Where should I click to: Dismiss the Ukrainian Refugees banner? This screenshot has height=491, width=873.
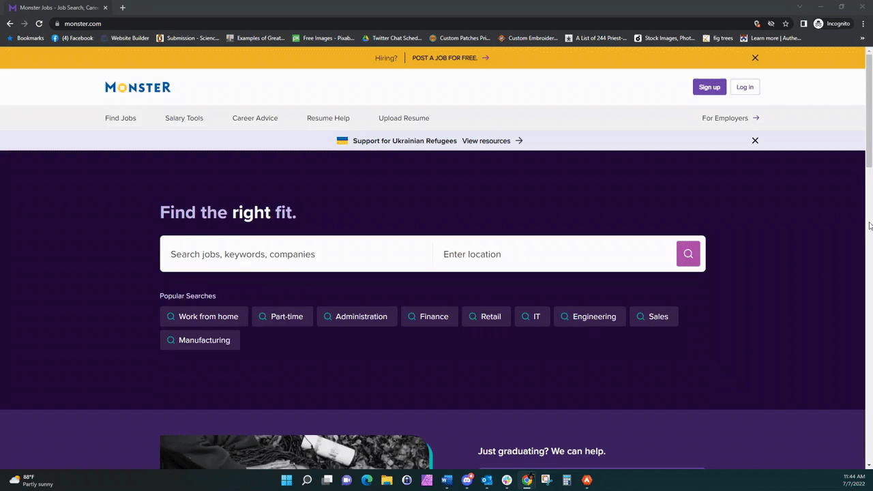pyautogui.click(x=755, y=140)
